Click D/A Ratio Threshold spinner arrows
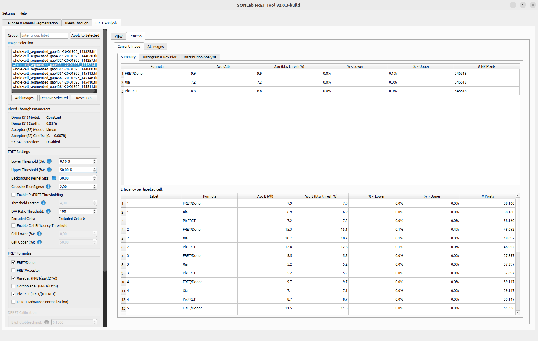The width and height of the screenshot is (538, 341). point(95,211)
